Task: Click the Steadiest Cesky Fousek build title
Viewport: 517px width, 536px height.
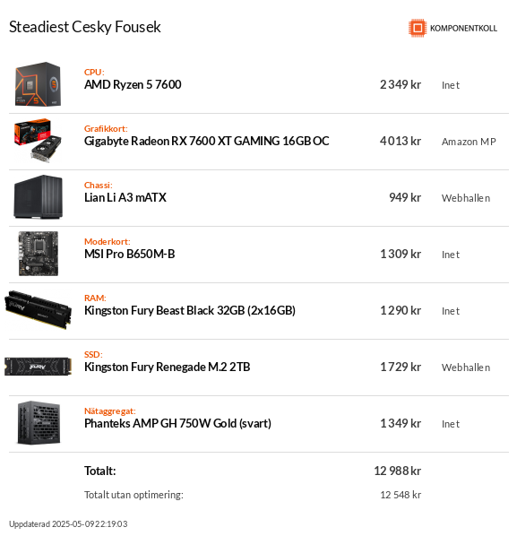Action: 85,27
